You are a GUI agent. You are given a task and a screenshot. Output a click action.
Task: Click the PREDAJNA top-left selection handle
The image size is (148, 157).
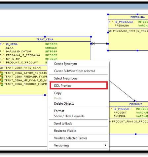(x=108, y=15)
